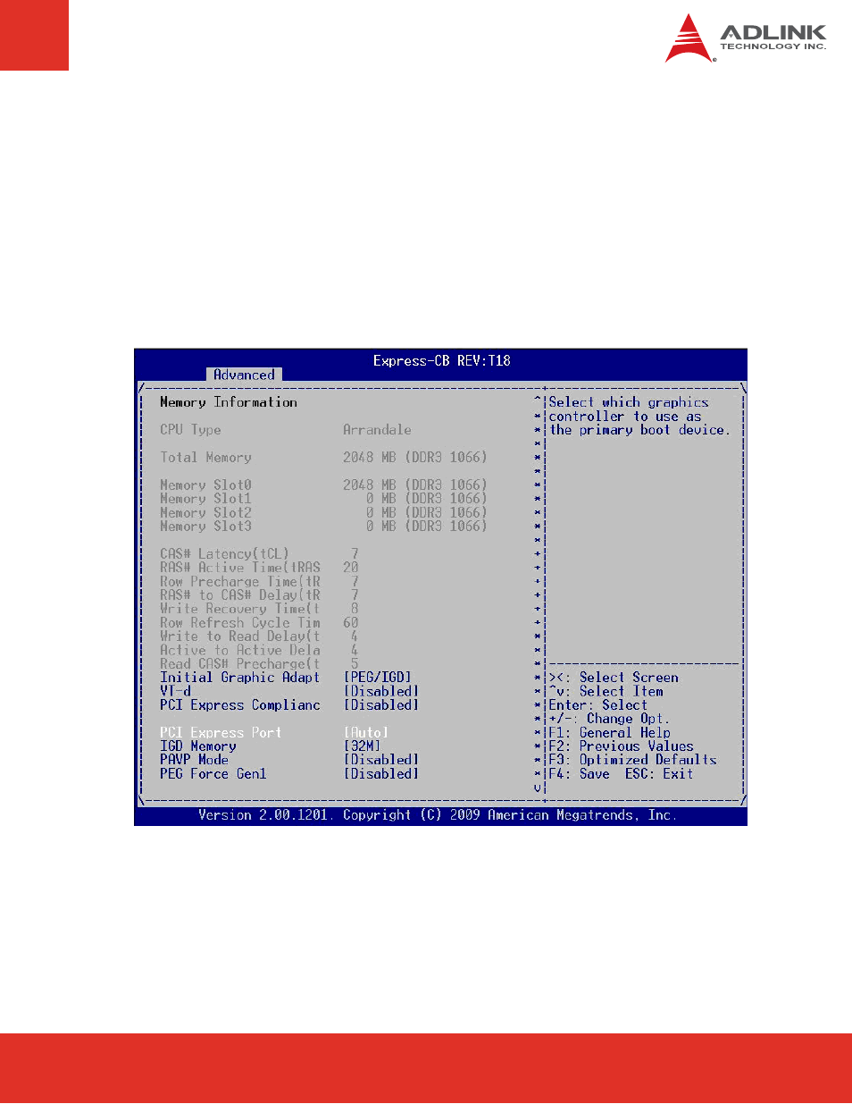The height and width of the screenshot is (1104, 852).
Task: Toggle VT-d [Disabled] value
Action: [x=381, y=691]
